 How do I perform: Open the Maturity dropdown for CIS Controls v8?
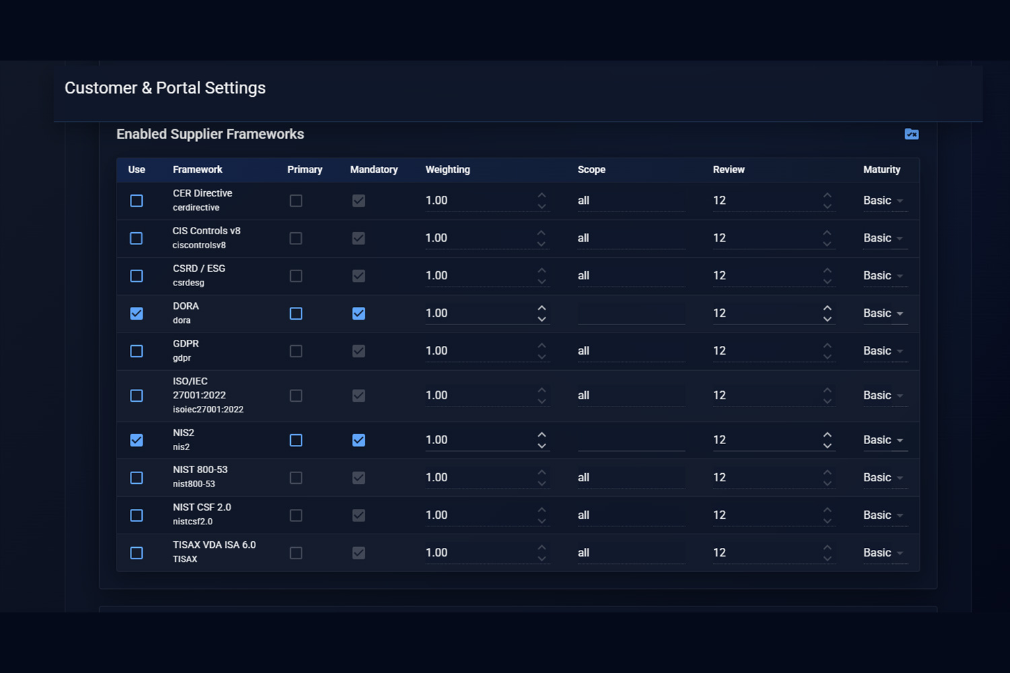tap(885, 238)
